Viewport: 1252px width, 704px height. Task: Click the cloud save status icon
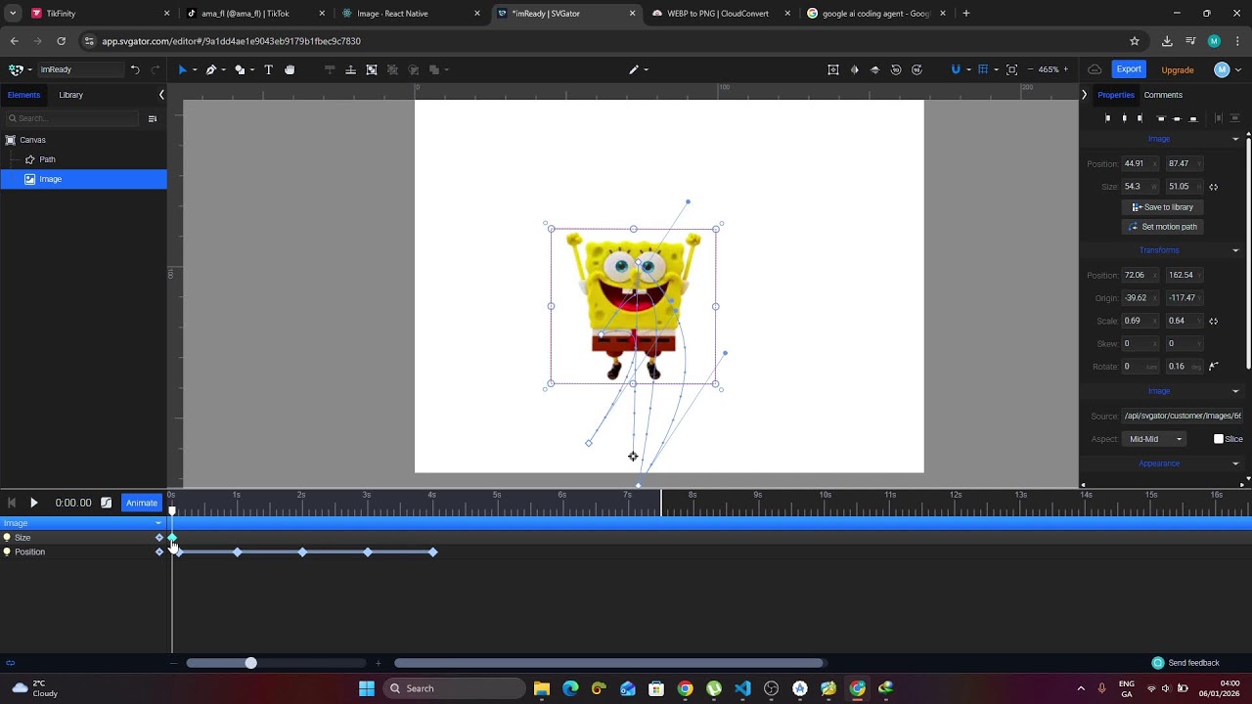pos(1095,69)
